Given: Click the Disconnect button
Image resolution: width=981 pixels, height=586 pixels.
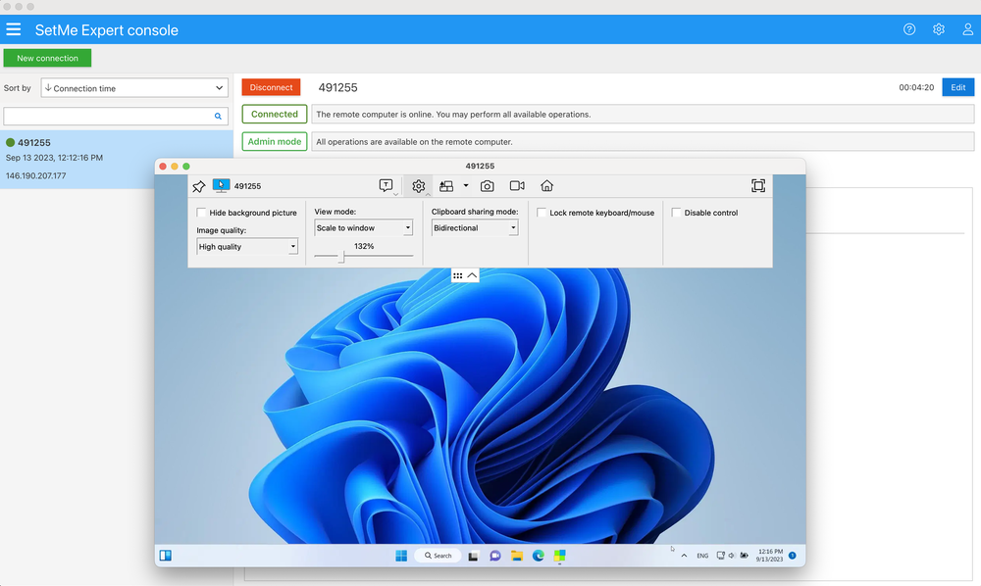Looking at the screenshot, I should [x=270, y=86].
